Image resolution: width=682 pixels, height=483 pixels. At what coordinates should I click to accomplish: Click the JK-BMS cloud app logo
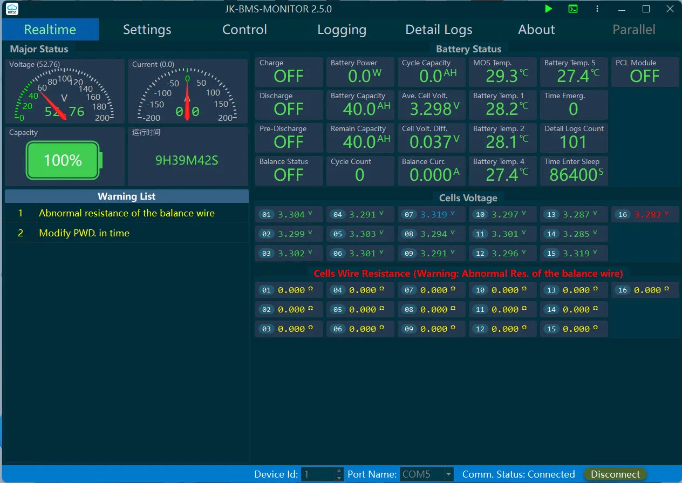(x=12, y=9)
